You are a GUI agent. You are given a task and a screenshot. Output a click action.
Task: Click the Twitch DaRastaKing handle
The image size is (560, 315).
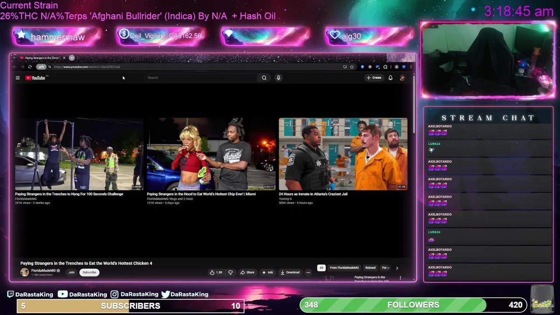pos(30,294)
